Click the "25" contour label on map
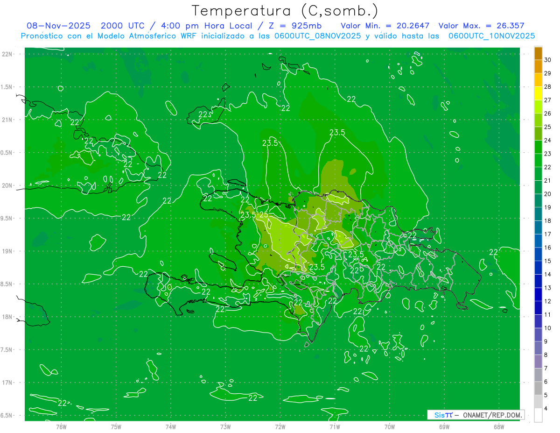The width and height of the screenshot is (560, 433). (x=264, y=215)
